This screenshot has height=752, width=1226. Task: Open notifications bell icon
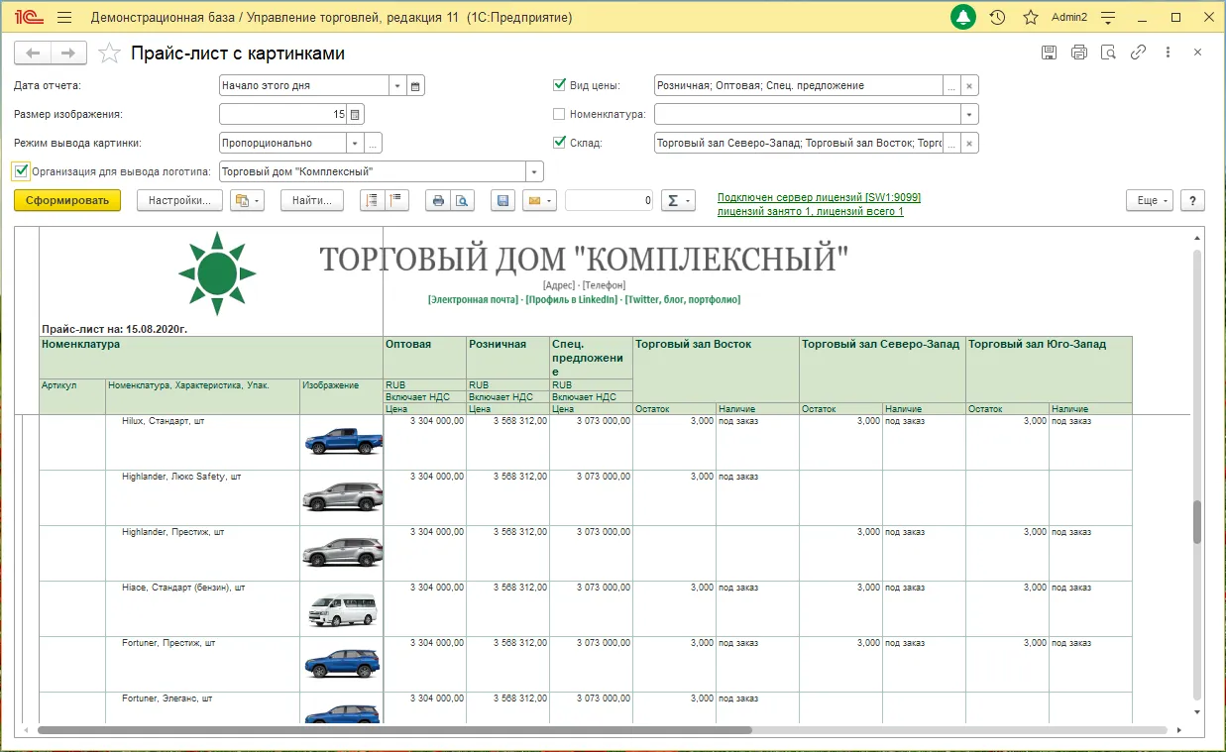coord(963,17)
